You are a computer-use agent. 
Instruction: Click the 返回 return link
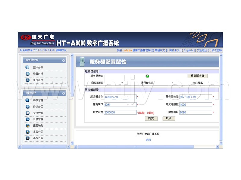148,140
